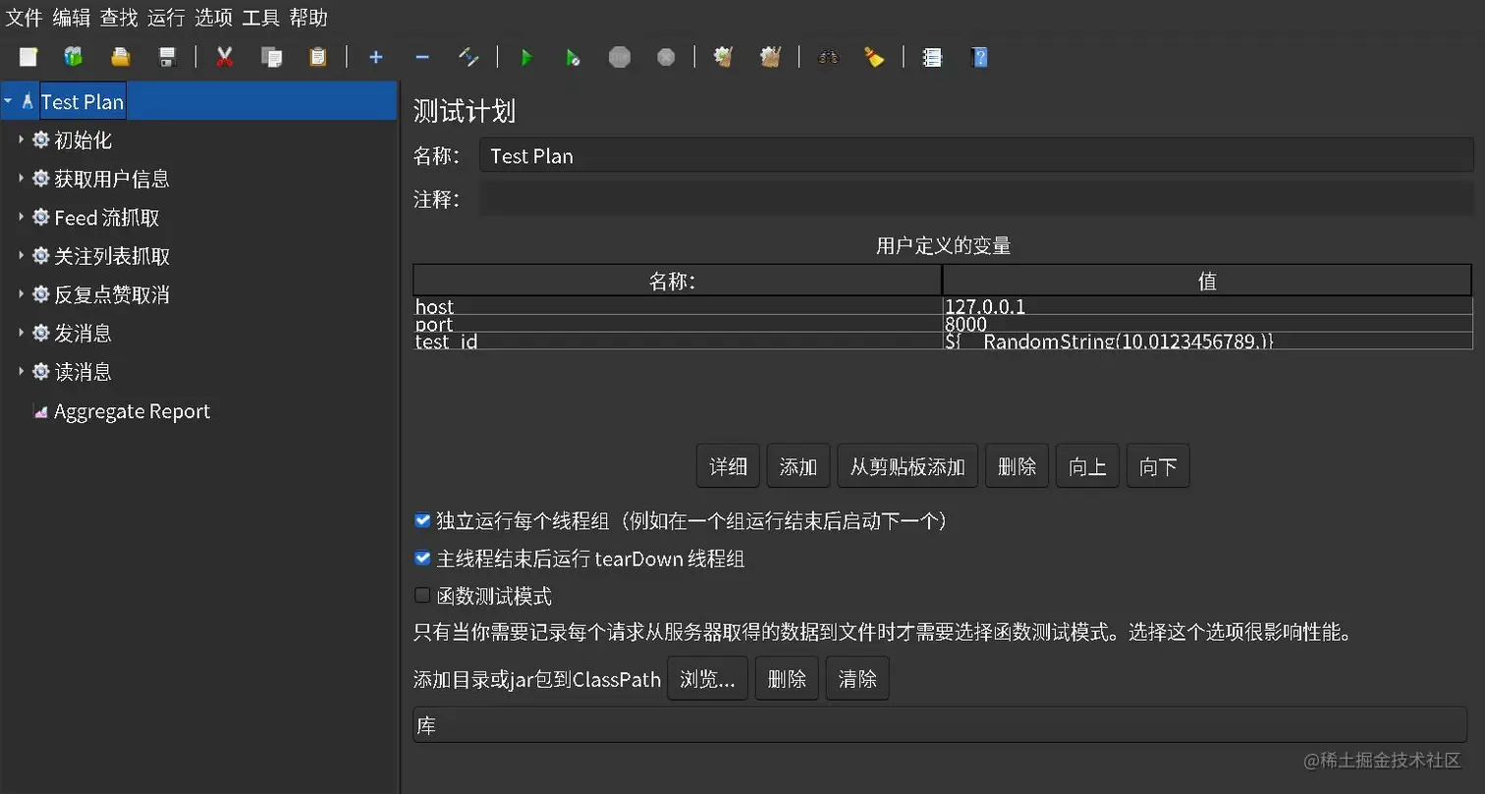Open the Function Helper dialog icon
Image resolution: width=1485 pixels, height=794 pixels.
tap(932, 57)
